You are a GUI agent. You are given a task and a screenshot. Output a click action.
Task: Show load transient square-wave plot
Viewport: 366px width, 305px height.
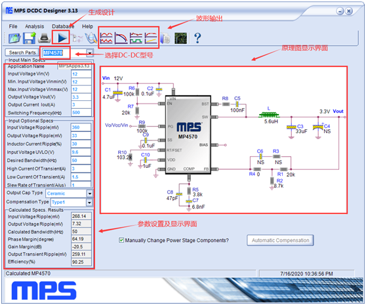coord(136,38)
